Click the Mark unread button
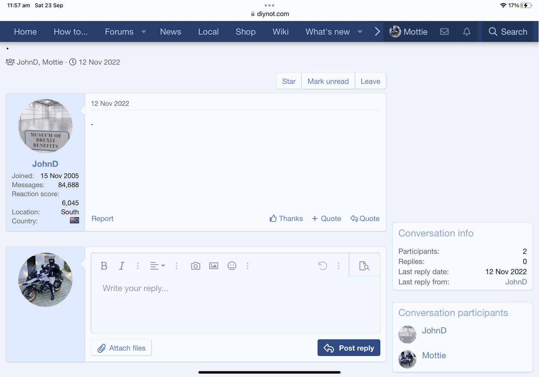 point(328,81)
